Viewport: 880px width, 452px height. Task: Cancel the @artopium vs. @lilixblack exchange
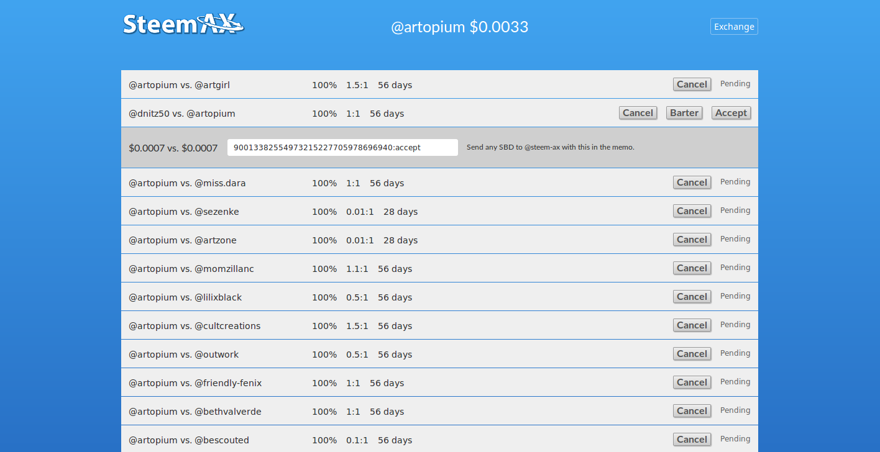click(692, 297)
